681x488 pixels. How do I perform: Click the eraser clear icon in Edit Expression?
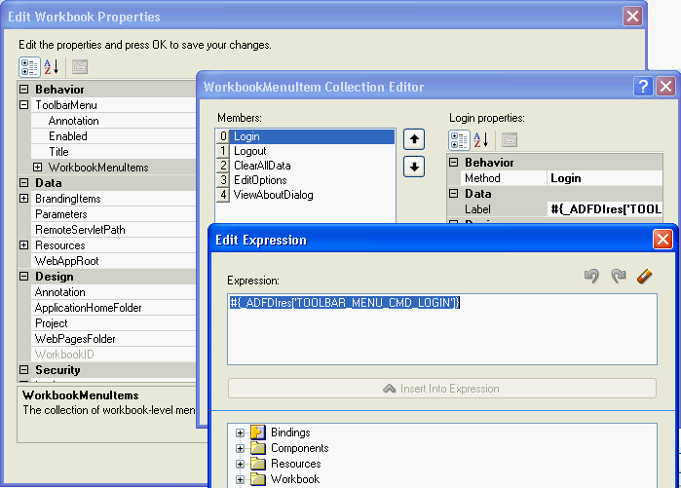coord(643,277)
